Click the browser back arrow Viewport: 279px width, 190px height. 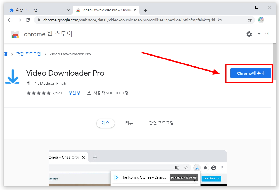10,20
